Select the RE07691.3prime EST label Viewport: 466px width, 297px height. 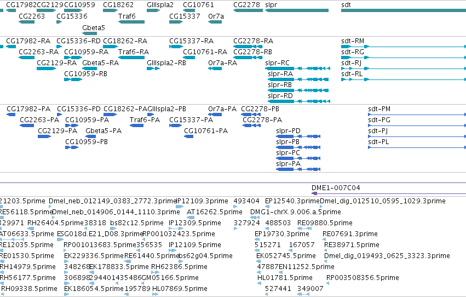[x=350, y=234]
